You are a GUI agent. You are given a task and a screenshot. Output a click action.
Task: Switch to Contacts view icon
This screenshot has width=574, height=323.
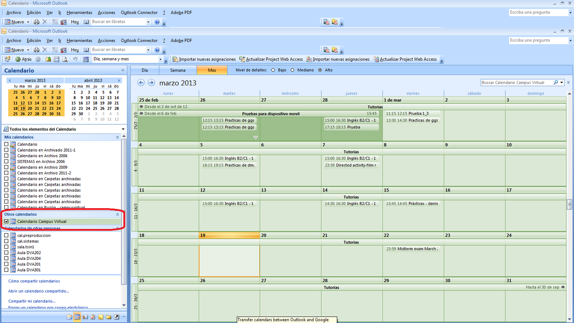pos(85,316)
